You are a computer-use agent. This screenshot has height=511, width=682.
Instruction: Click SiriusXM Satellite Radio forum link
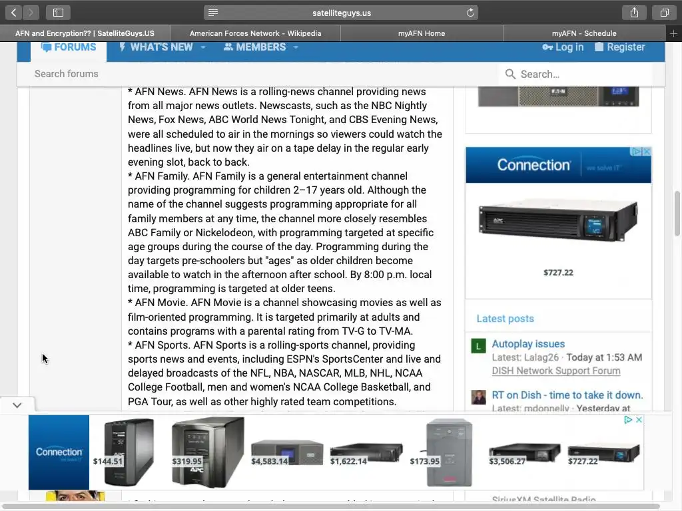click(x=543, y=499)
